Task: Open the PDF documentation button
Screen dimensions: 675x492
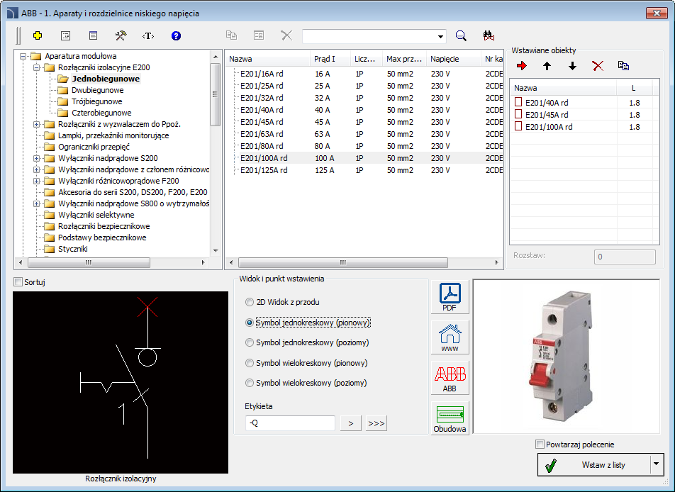Action: [x=450, y=297]
